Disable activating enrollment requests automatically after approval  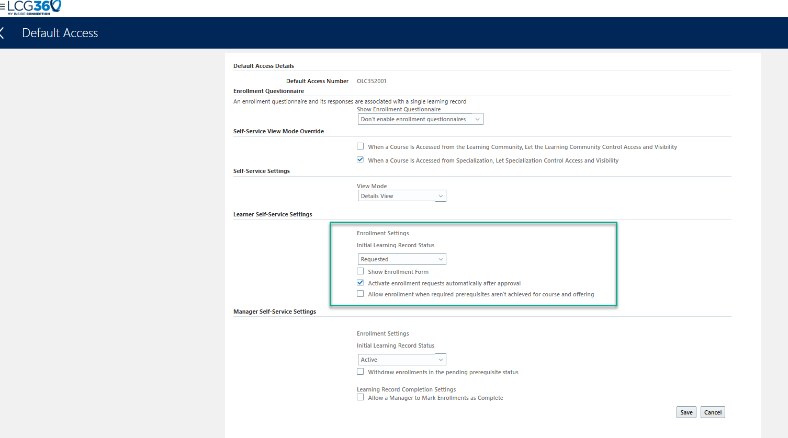[x=360, y=282]
